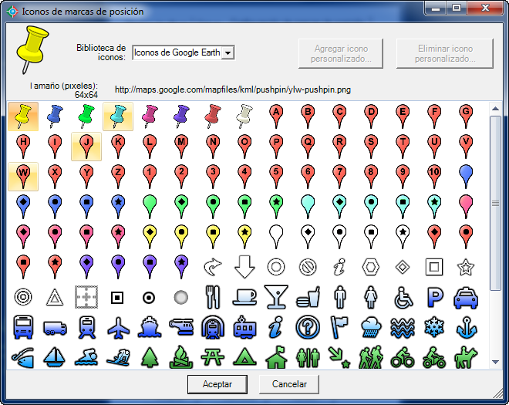This screenshot has width=509, height=405.
Task: Select the blue question mark icon
Action: pyautogui.click(x=308, y=327)
